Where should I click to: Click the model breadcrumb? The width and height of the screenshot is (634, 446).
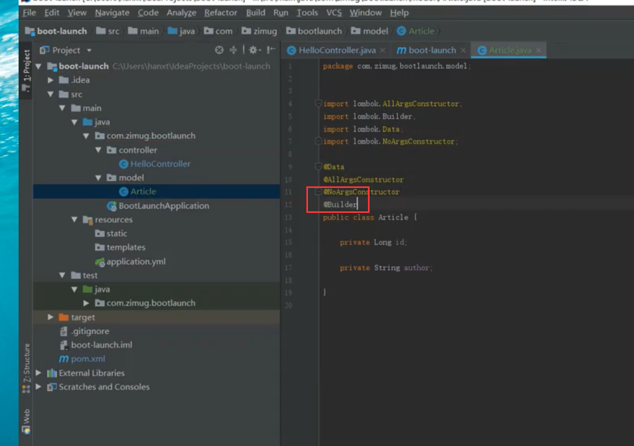tap(370, 31)
